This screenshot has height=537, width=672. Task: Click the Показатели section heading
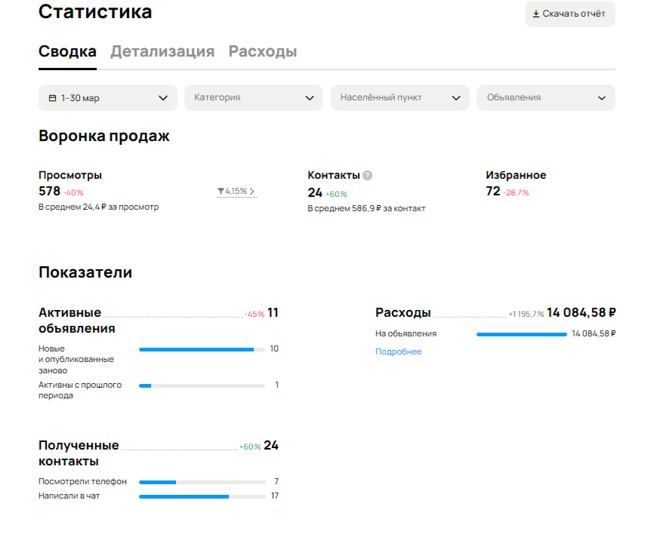point(85,272)
